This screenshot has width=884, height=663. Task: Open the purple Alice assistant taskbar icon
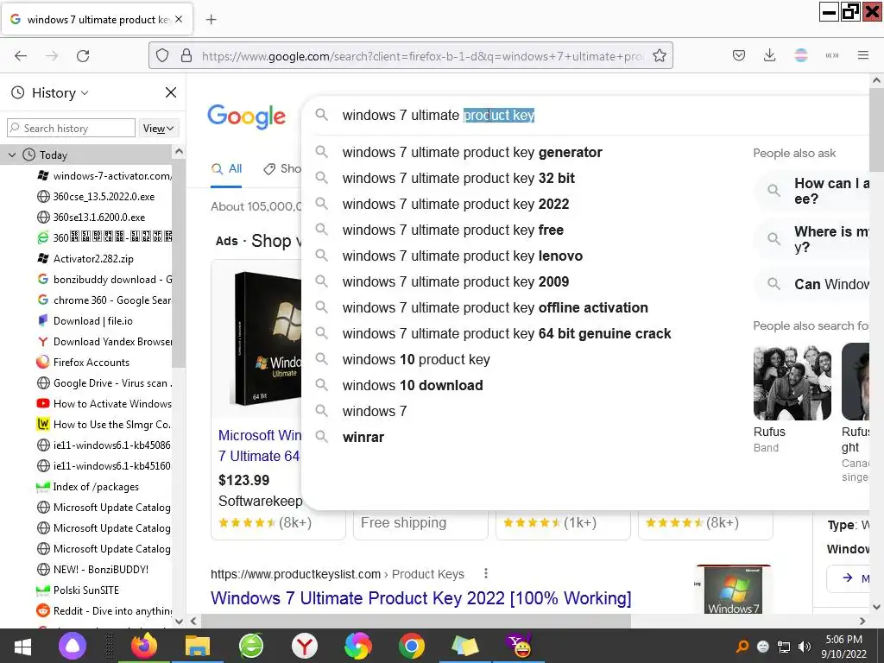[73, 646]
